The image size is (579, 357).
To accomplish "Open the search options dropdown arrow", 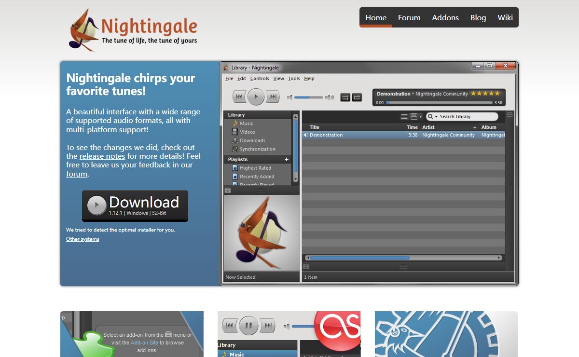I will pyautogui.click(x=436, y=117).
